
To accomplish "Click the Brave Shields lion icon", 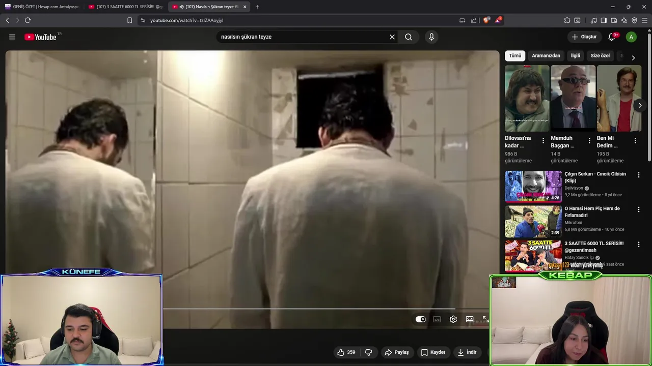I will coord(486,20).
